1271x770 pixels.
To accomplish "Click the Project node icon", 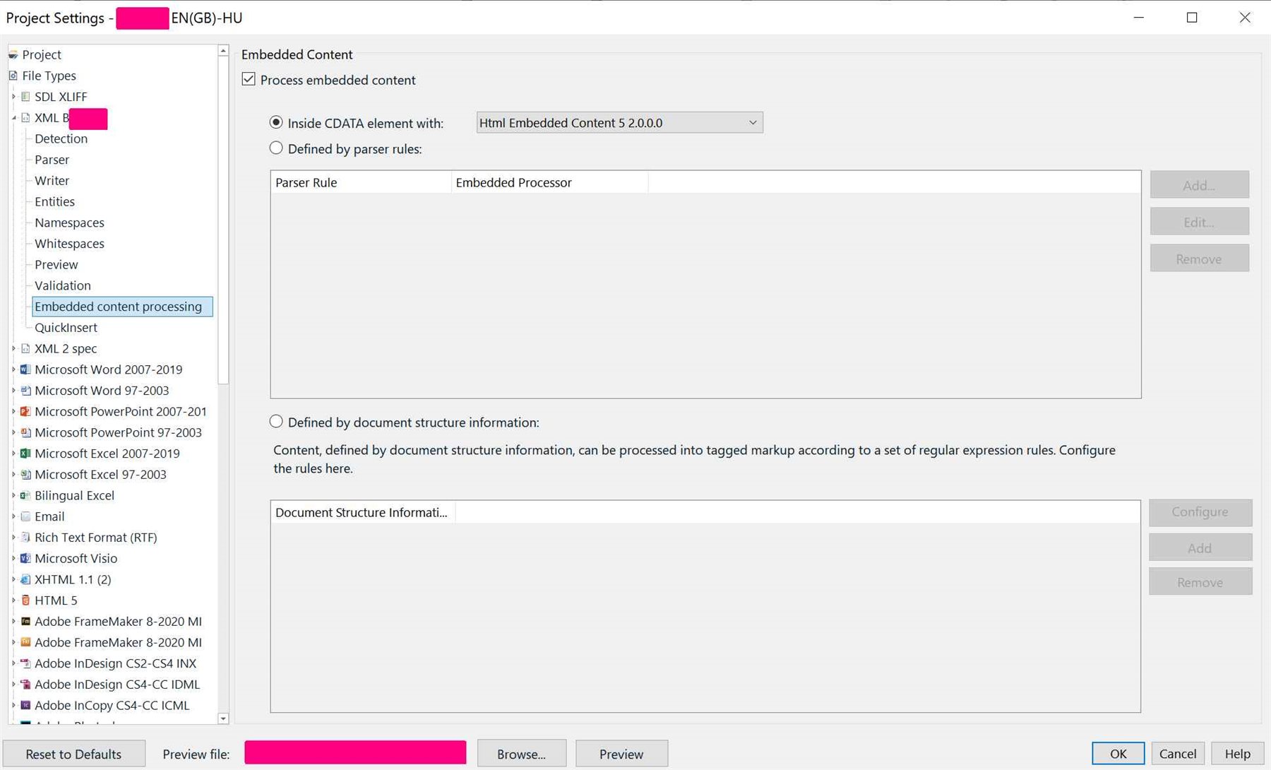I will click(x=13, y=54).
